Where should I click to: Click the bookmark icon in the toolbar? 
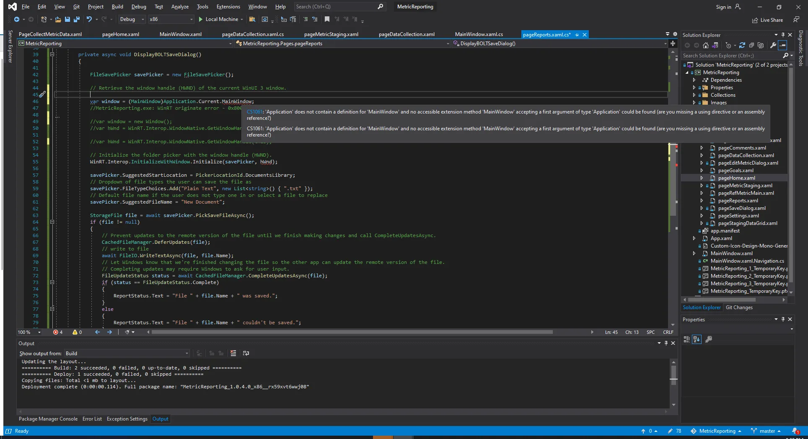click(x=327, y=19)
